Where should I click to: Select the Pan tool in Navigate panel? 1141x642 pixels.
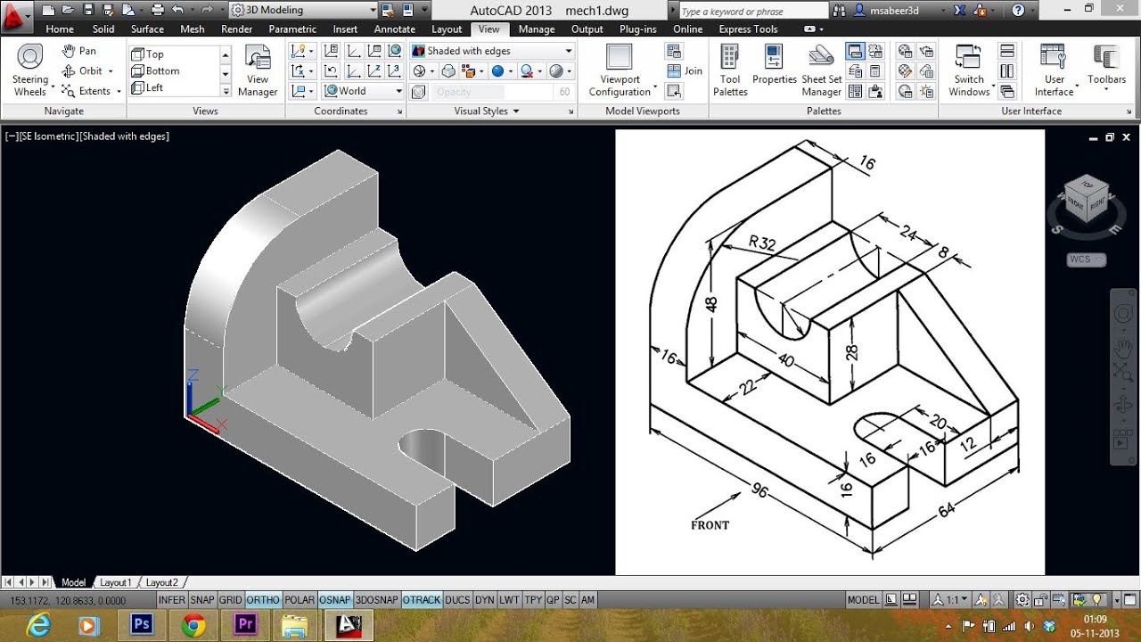click(x=78, y=51)
